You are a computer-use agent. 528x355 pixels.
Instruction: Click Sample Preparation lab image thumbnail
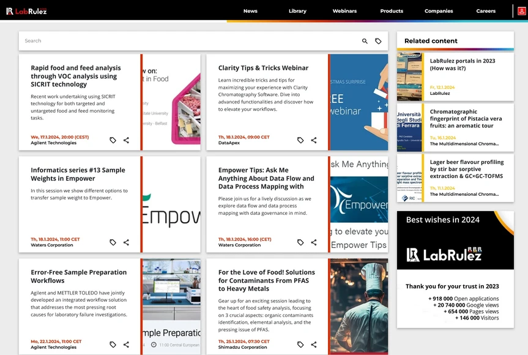point(171,306)
